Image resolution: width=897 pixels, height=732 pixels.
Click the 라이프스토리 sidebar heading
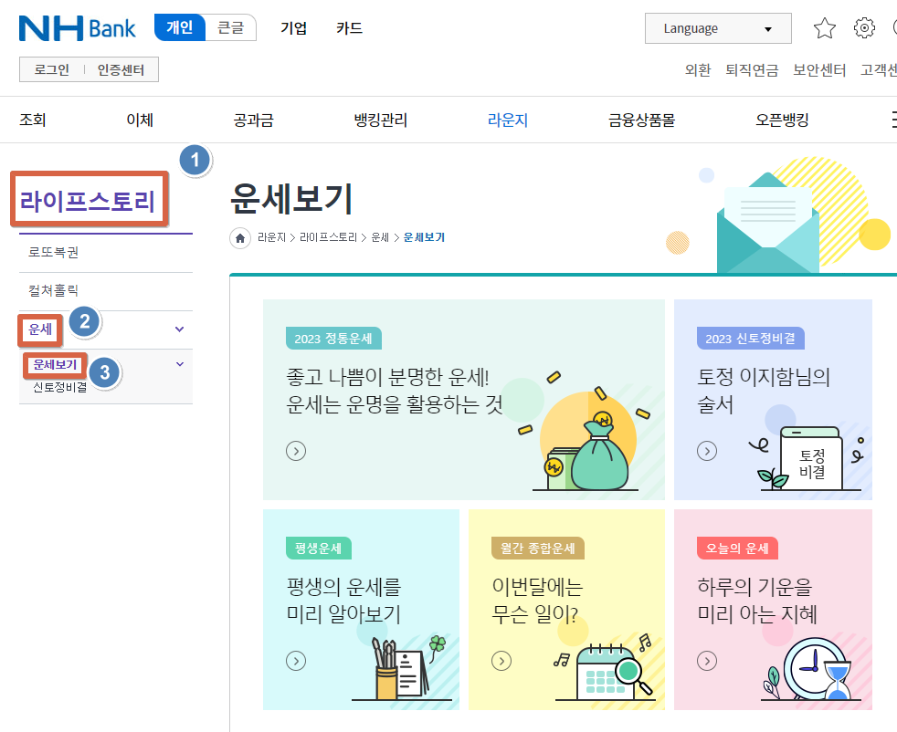point(88,201)
